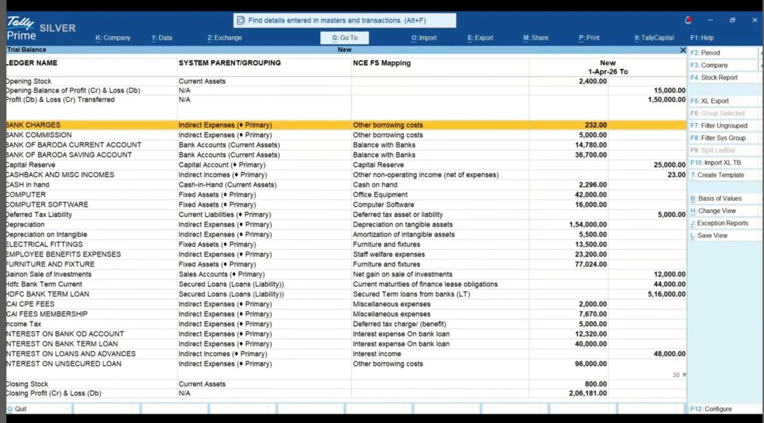This screenshot has height=423, width=764.
Task: Select the CAI CPE FEES ledger
Action: click(x=32, y=304)
